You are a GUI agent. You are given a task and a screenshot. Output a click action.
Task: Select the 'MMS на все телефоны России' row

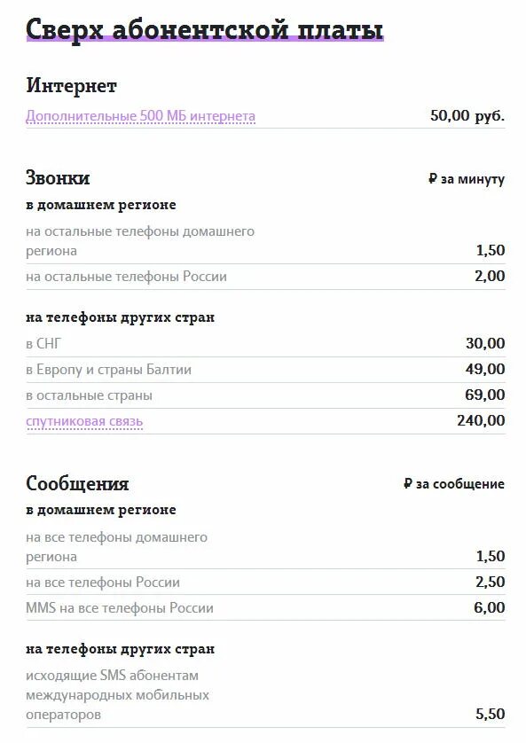(x=265, y=608)
